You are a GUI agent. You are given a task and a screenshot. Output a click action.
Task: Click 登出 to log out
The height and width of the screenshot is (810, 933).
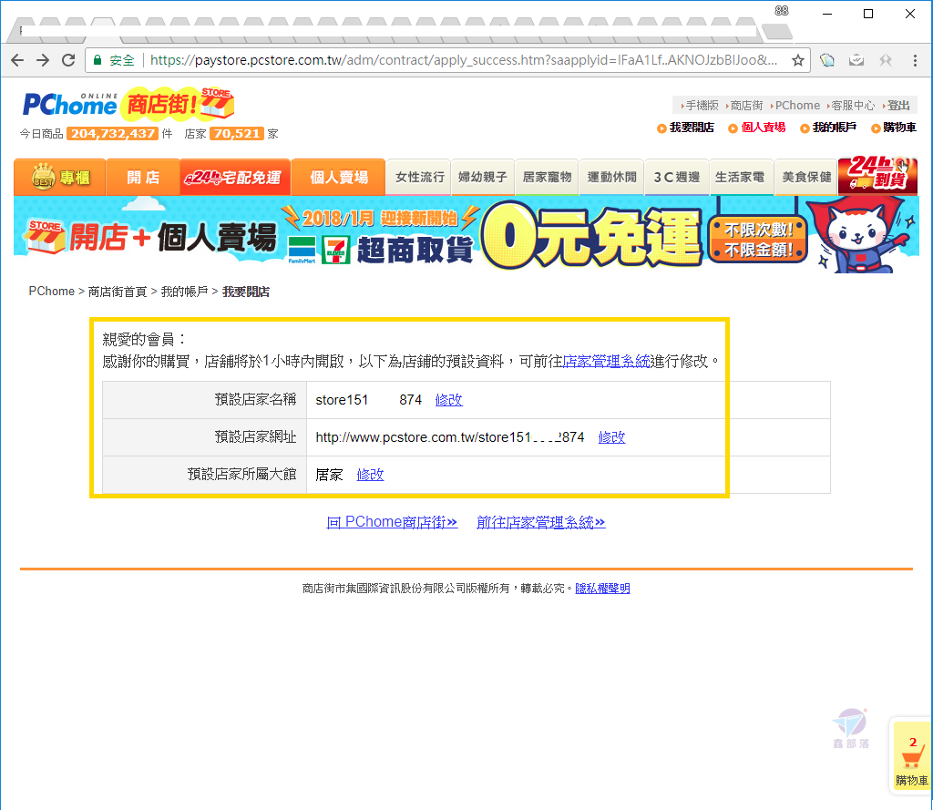pos(897,106)
